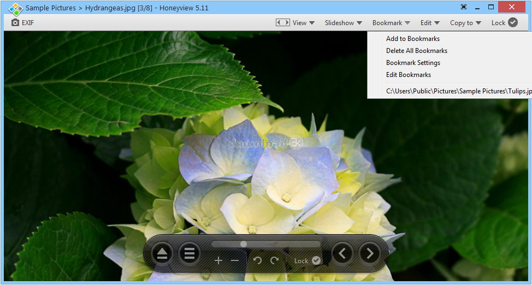Collapse the Bookmark dropdown menu
The width and height of the screenshot is (532, 285).
pyautogui.click(x=391, y=23)
